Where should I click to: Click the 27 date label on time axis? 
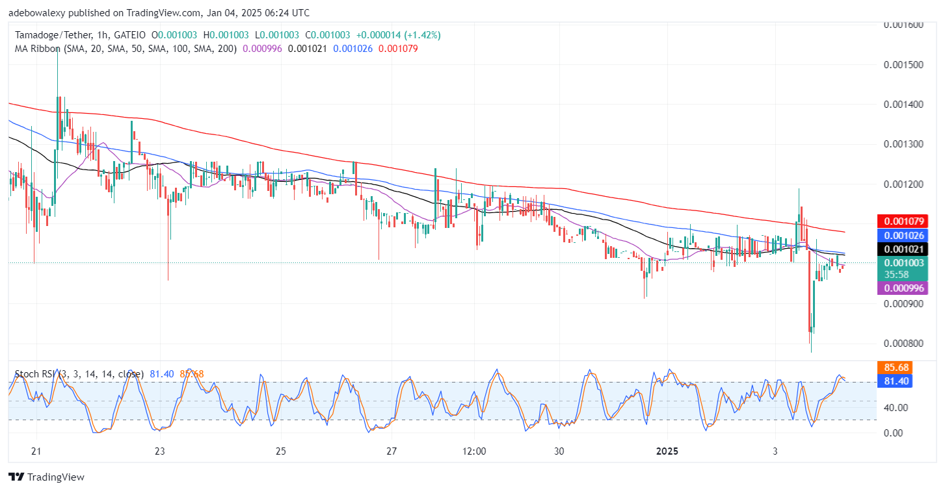coord(392,451)
